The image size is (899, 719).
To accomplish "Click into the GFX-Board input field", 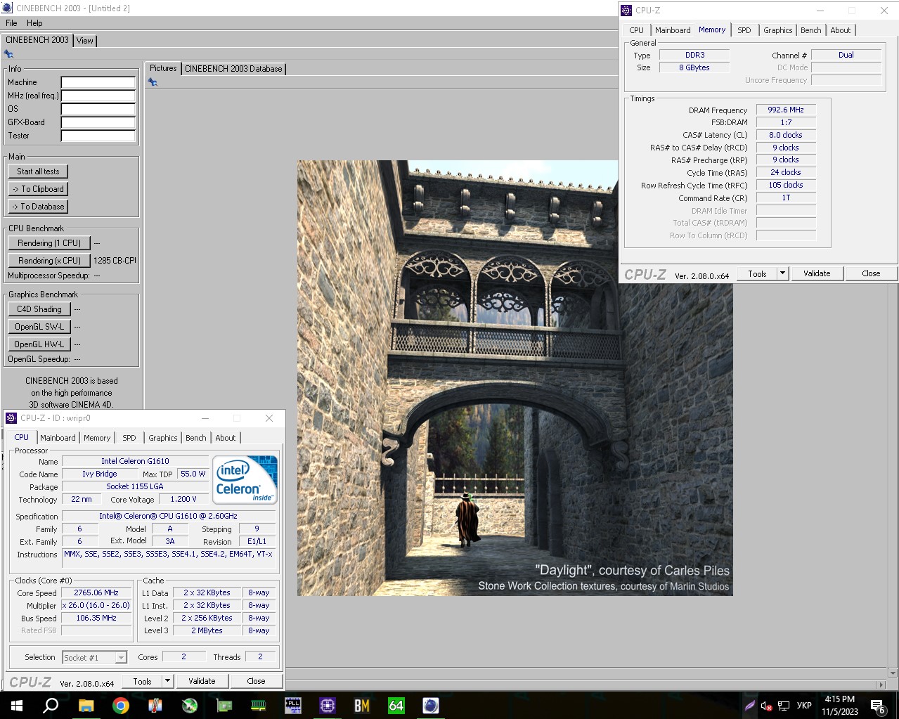I will click(x=98, y=122).
